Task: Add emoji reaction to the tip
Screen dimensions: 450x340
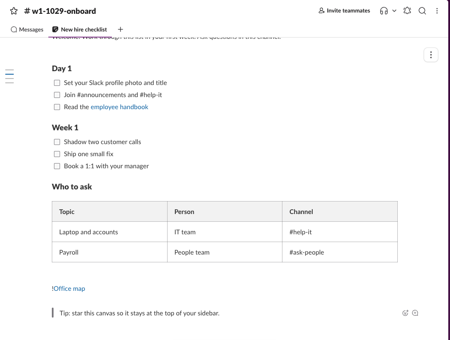Action: coord(405,313)
